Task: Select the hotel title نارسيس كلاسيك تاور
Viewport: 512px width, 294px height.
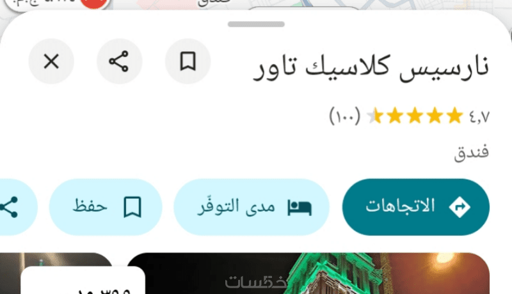Action: coord(371,68)
